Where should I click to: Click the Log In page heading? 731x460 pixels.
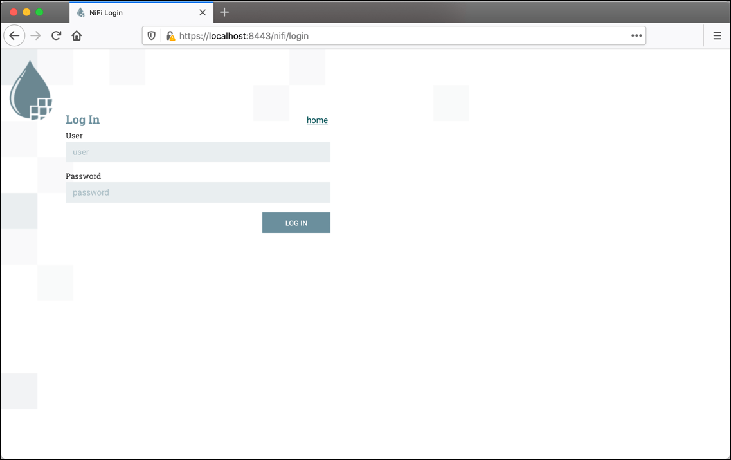click(x=82, y=120)
